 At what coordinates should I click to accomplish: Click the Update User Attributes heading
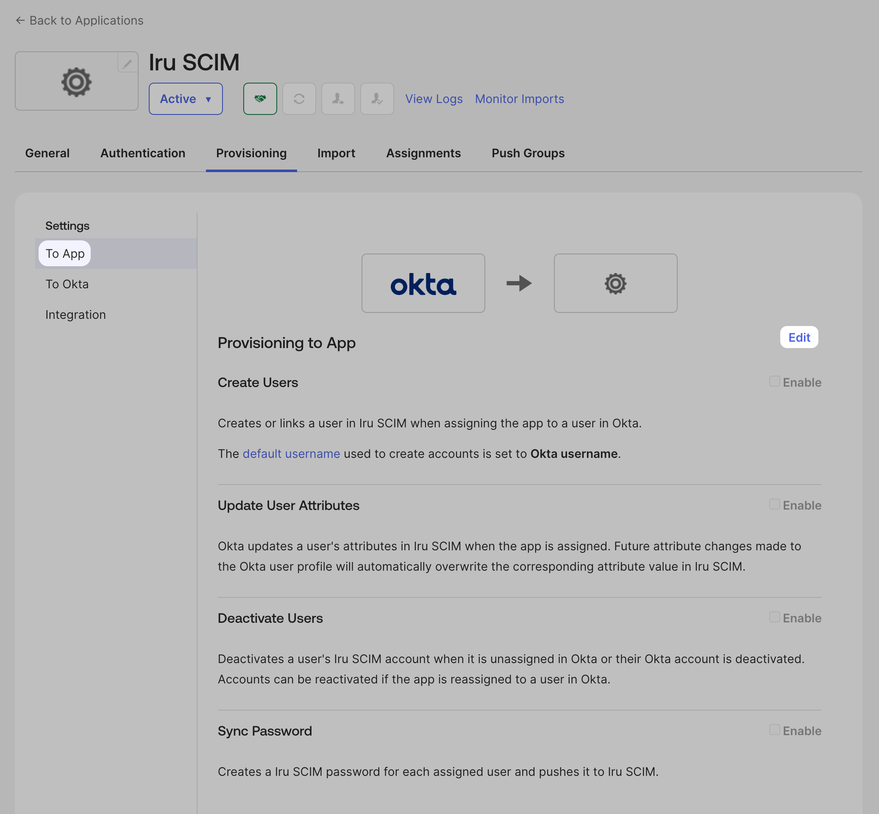pos(289,505)
